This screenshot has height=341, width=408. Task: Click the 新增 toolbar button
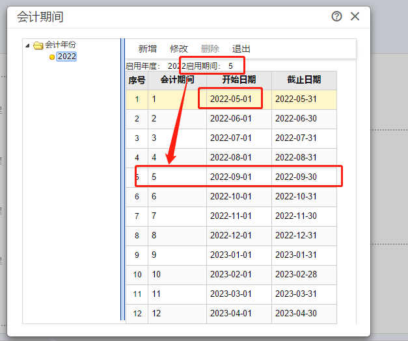click(148, 49)
